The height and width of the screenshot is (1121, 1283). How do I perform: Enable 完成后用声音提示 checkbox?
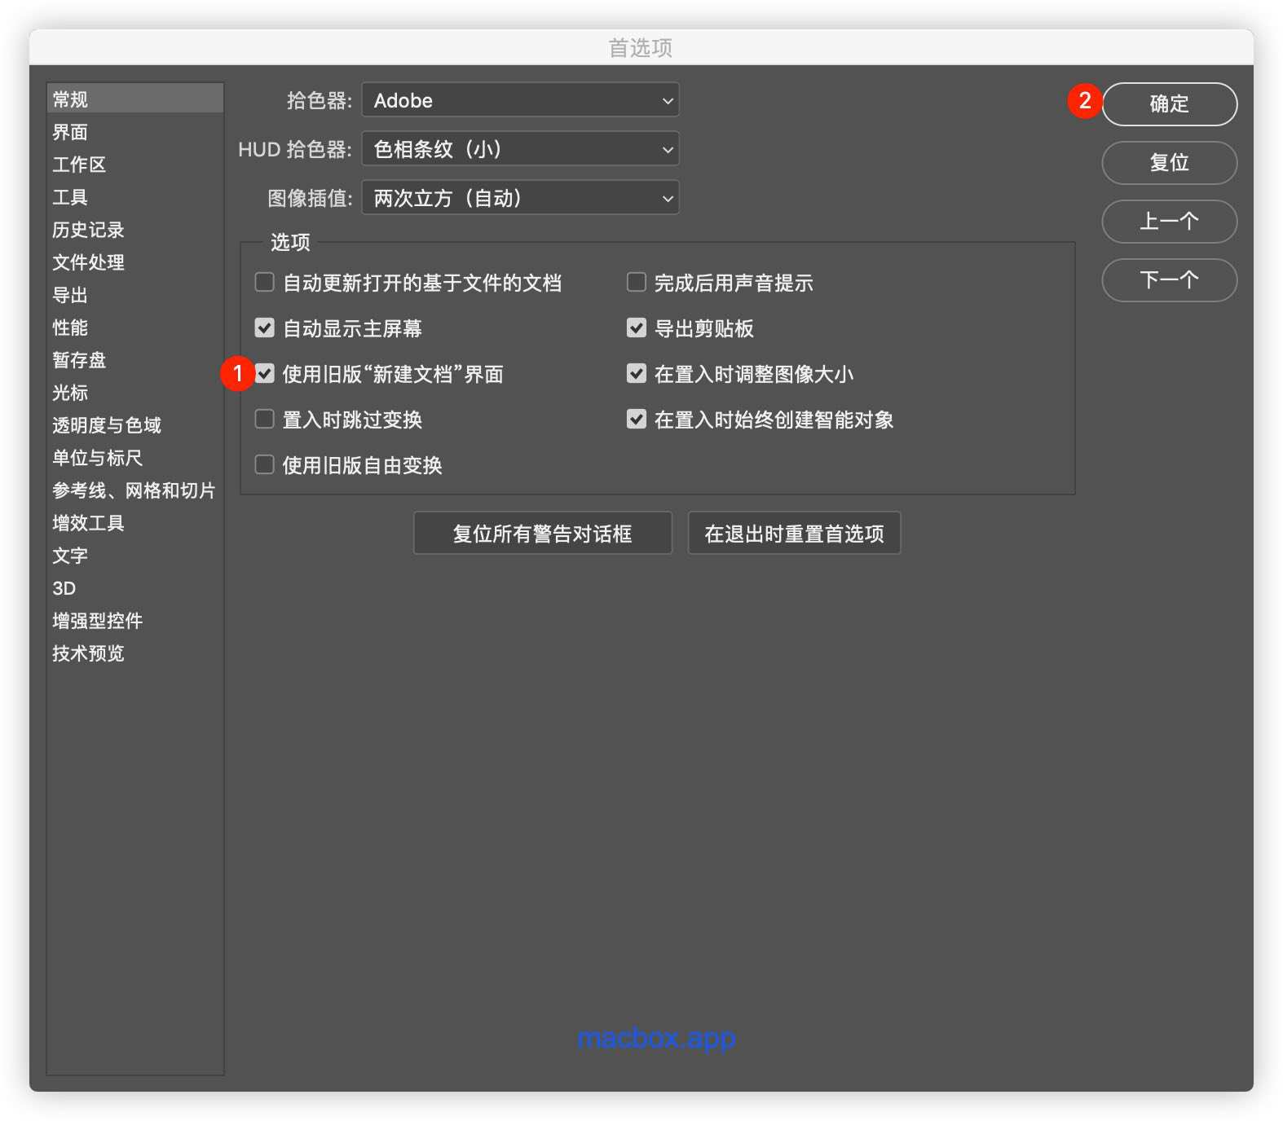pos(636,283)
